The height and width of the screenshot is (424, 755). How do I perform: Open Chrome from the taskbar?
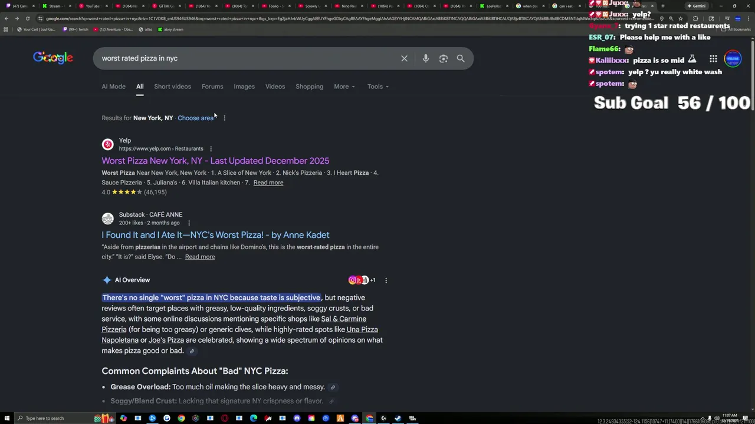181,418
